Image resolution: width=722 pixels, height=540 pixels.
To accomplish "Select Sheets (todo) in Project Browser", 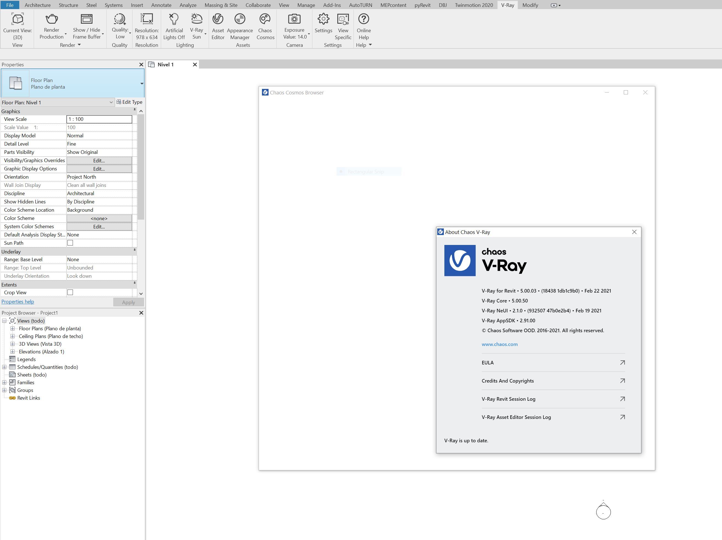I will point(32,375).
